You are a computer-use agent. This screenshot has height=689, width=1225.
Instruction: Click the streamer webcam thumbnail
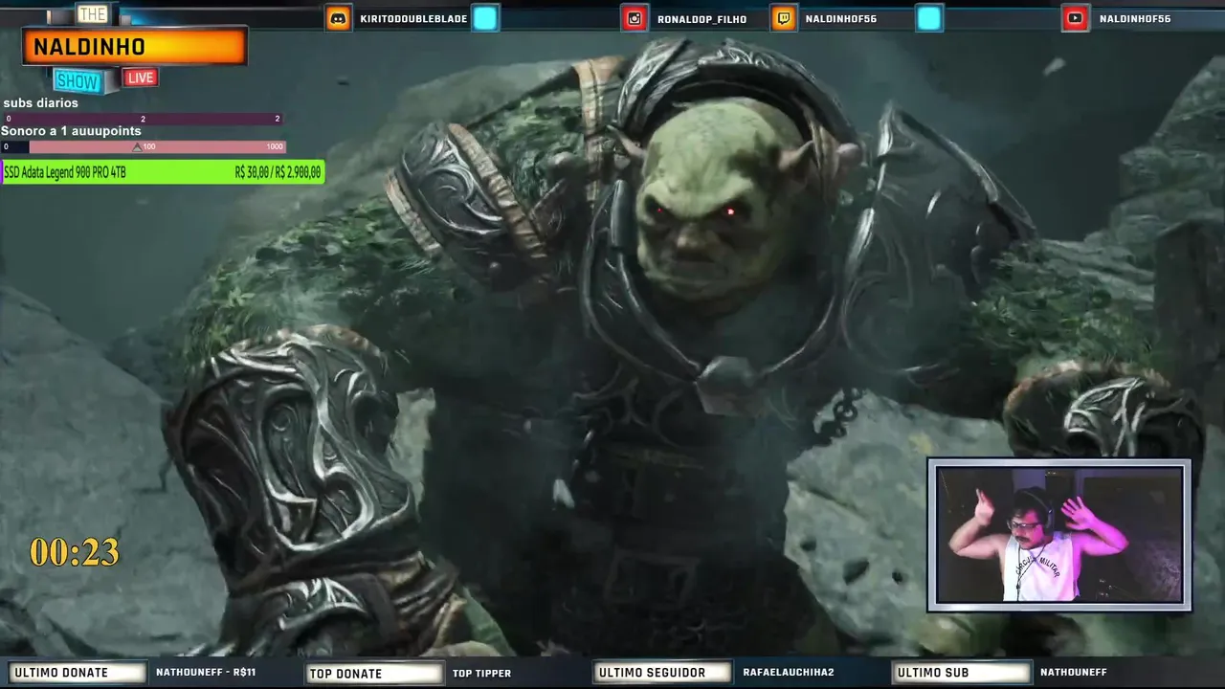[x=1058, y=535]
